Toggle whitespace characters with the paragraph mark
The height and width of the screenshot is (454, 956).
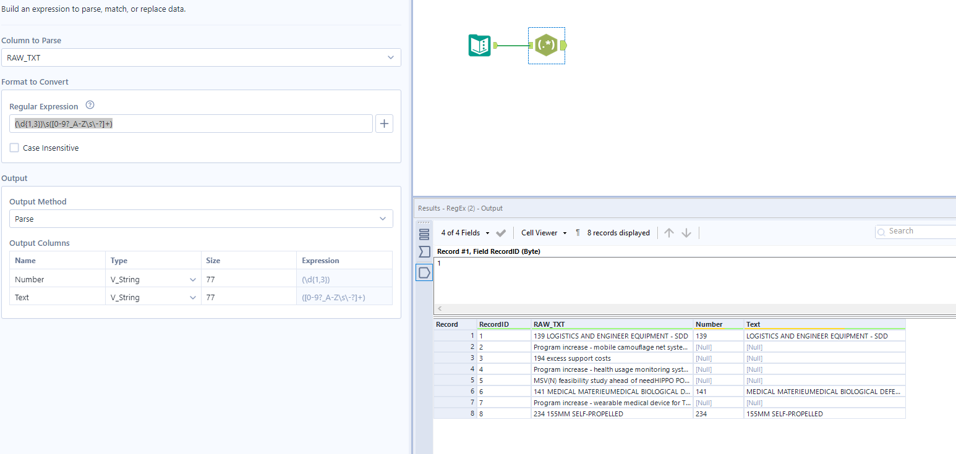576,233
